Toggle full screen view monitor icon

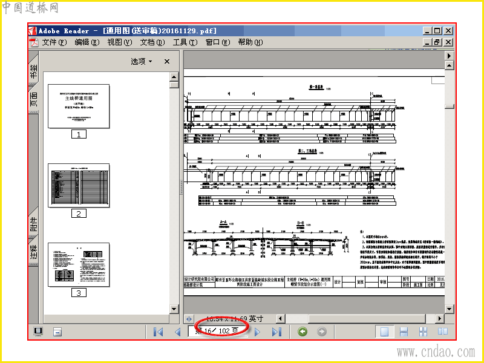(x=38, y=332)
